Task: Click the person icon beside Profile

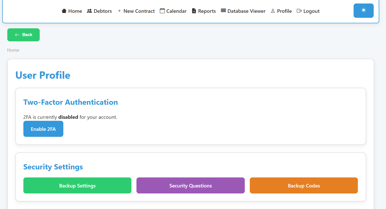Action: click(x=273, y=11)
